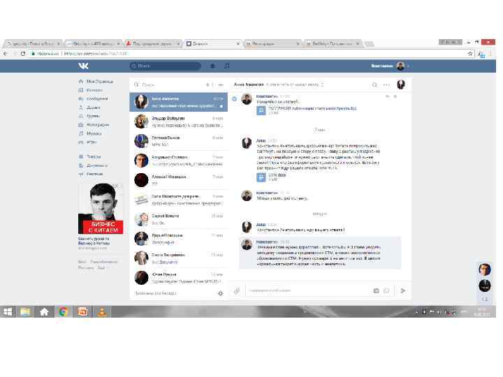
Task: Open the Бизнес с Китаем ad image
Action: (101, 208)
